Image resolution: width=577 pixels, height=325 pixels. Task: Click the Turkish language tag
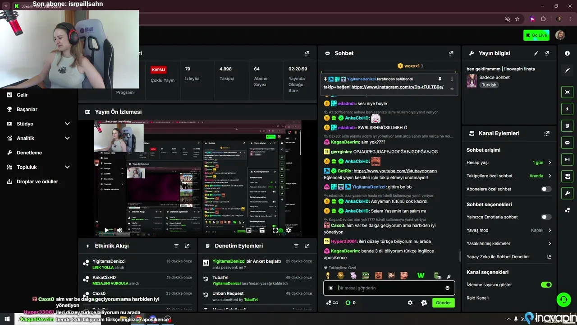point(489,85)
